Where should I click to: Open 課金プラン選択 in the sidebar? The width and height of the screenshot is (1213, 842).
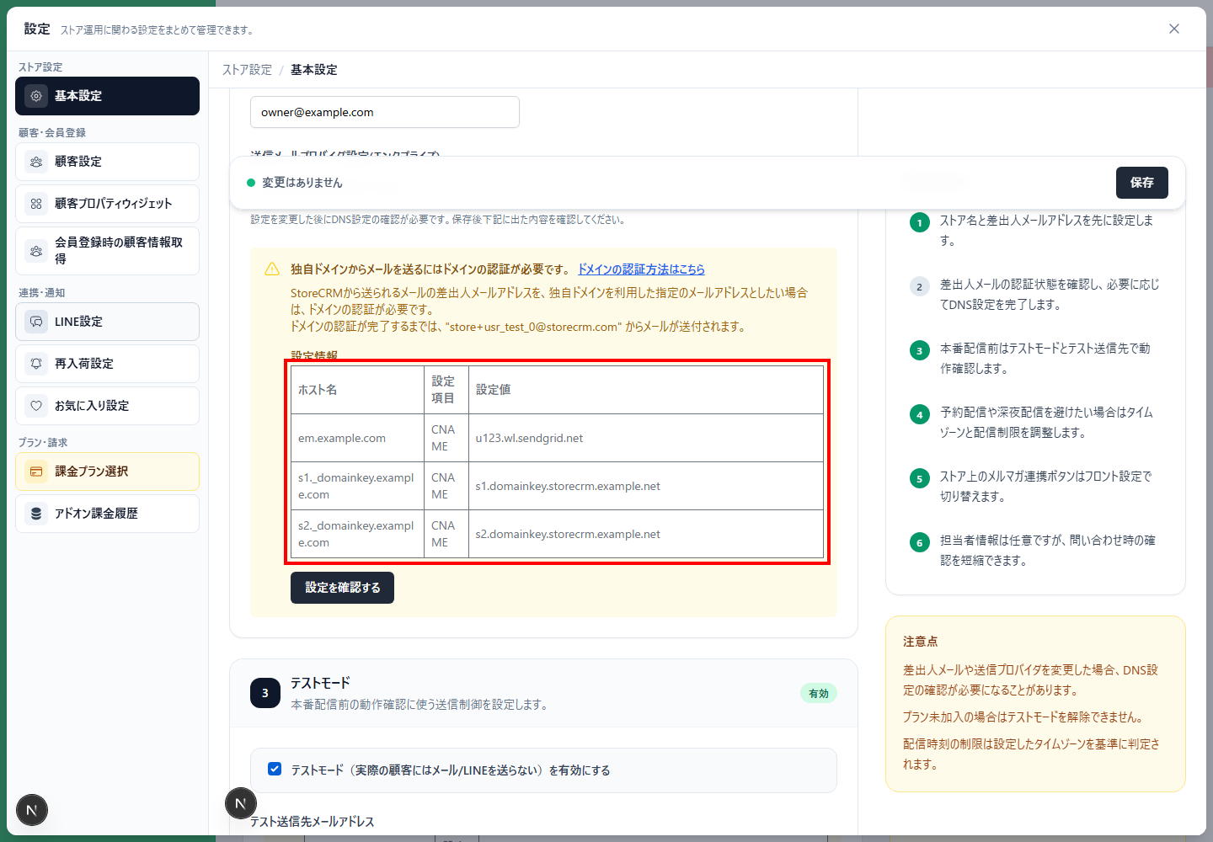pos(107,472)
